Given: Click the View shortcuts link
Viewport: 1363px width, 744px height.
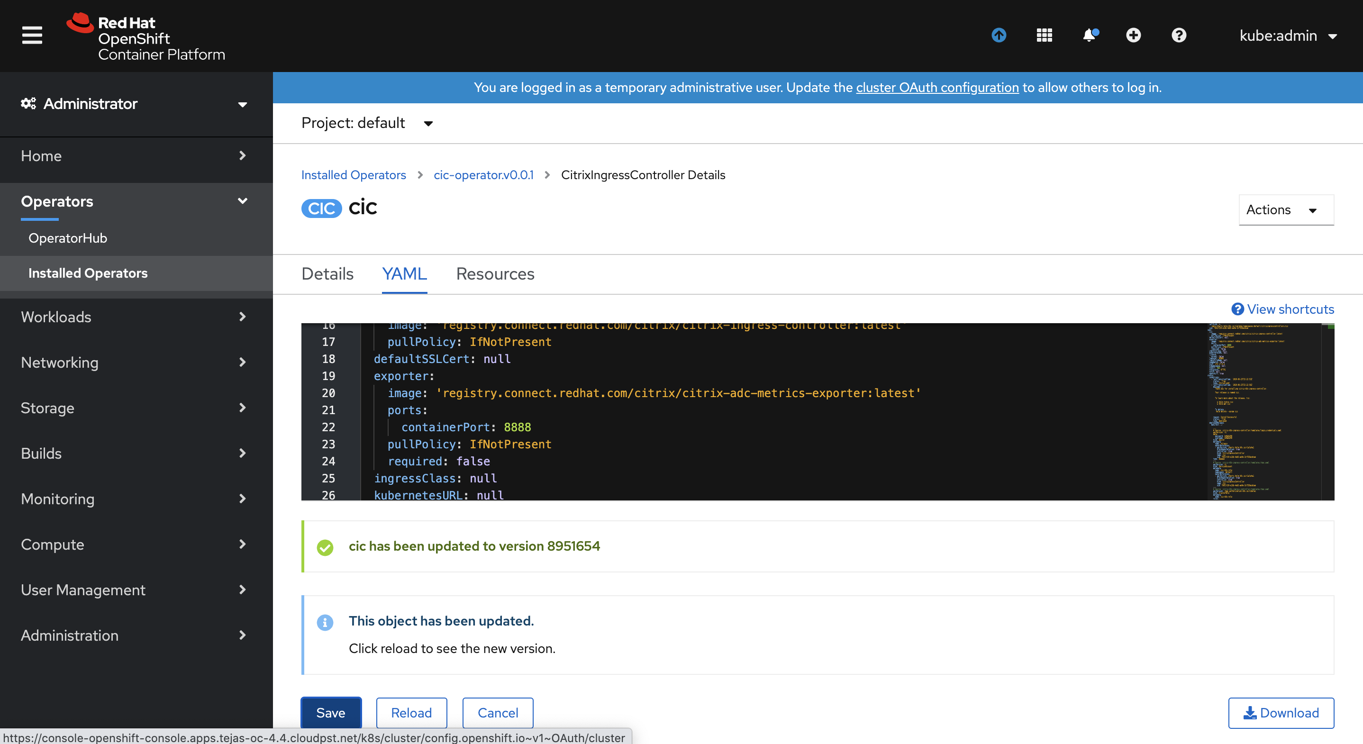Looking at the screenshot, I should click(1282, 309).
